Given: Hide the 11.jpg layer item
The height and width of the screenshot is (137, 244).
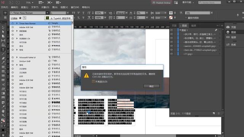Looking at the screenshot, I should tap(172, 54).
